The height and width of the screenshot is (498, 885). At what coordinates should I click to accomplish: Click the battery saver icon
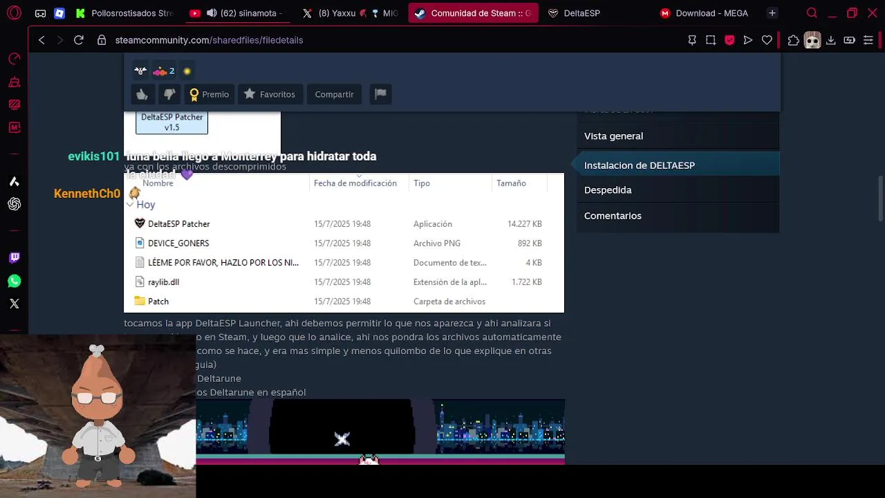tap(850, 40)
